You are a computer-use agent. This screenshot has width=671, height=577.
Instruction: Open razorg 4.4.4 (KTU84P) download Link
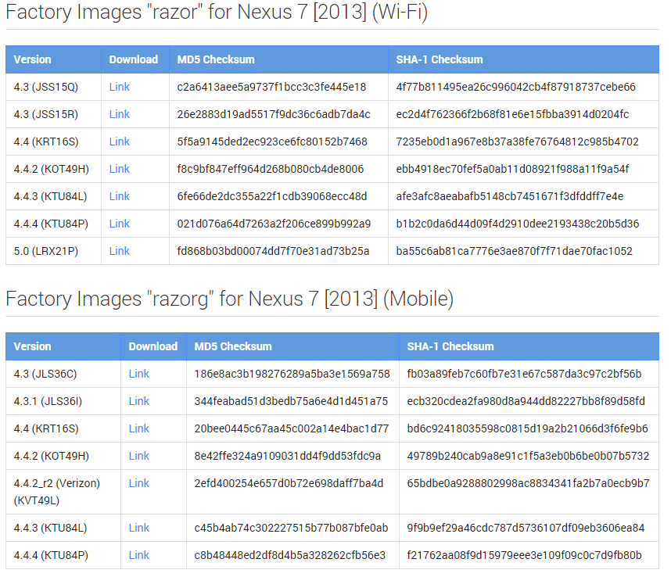(138, 555)
